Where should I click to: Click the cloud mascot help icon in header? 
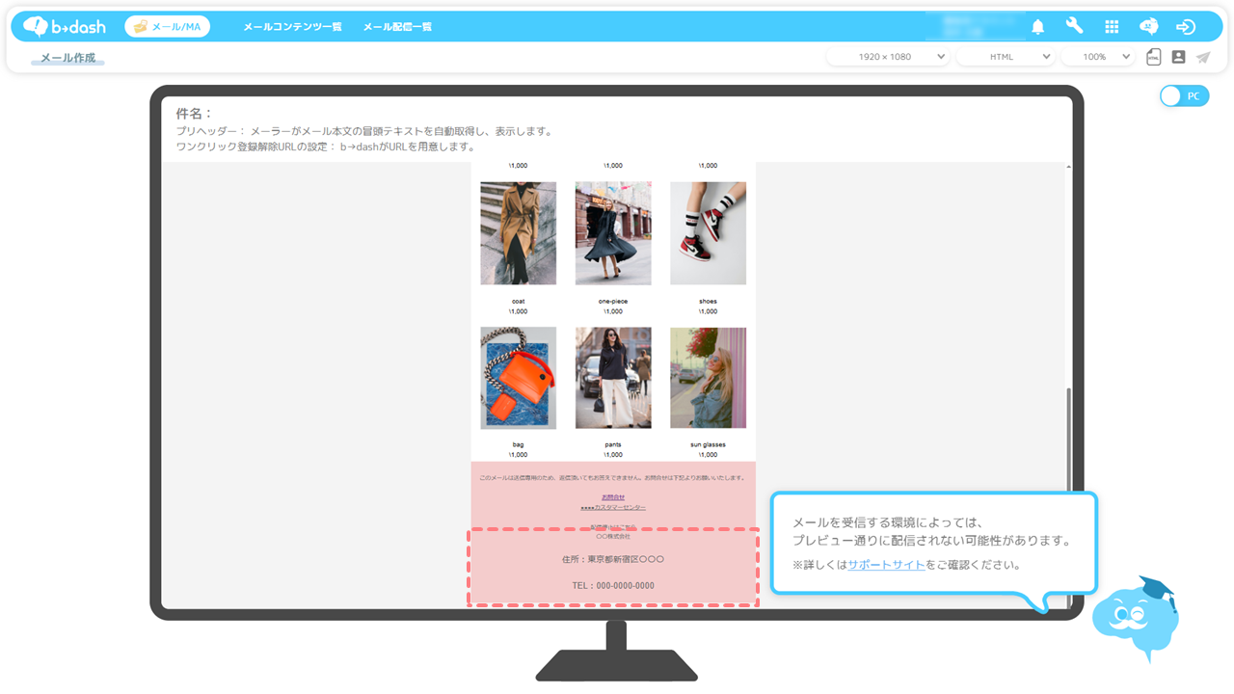coord(1148,27)
